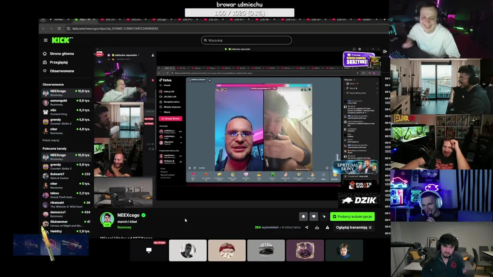Follow channel with the heart button

coord(314,217)
